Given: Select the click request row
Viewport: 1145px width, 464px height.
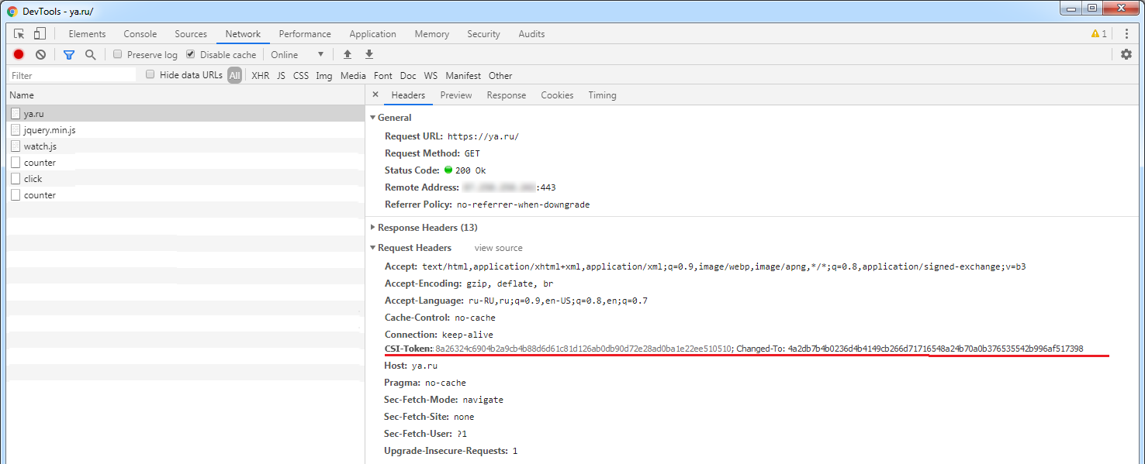Looking at the screenshot, I should [x=185, y=179].
